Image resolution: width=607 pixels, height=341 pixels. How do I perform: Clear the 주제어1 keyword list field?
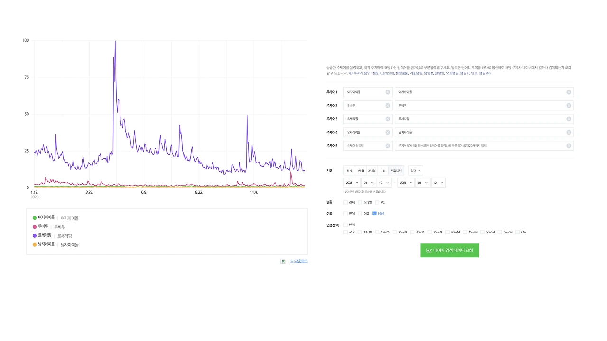(569, 92)
